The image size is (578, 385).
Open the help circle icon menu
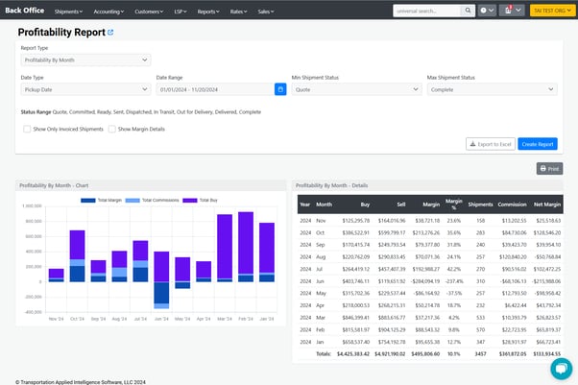point(487,11)
